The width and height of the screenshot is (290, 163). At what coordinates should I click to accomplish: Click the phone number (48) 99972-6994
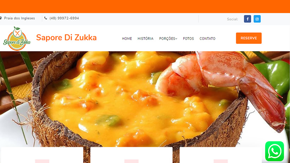point(64,18)
